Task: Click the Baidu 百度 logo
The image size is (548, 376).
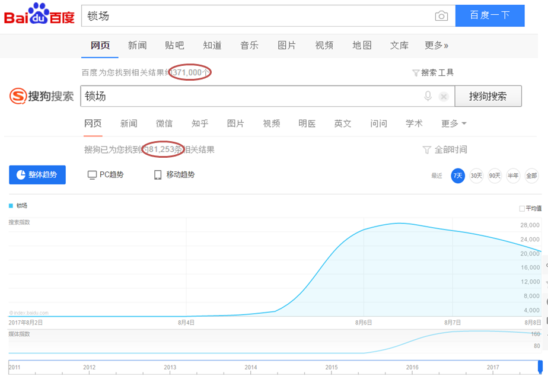Action: [39, 15]
